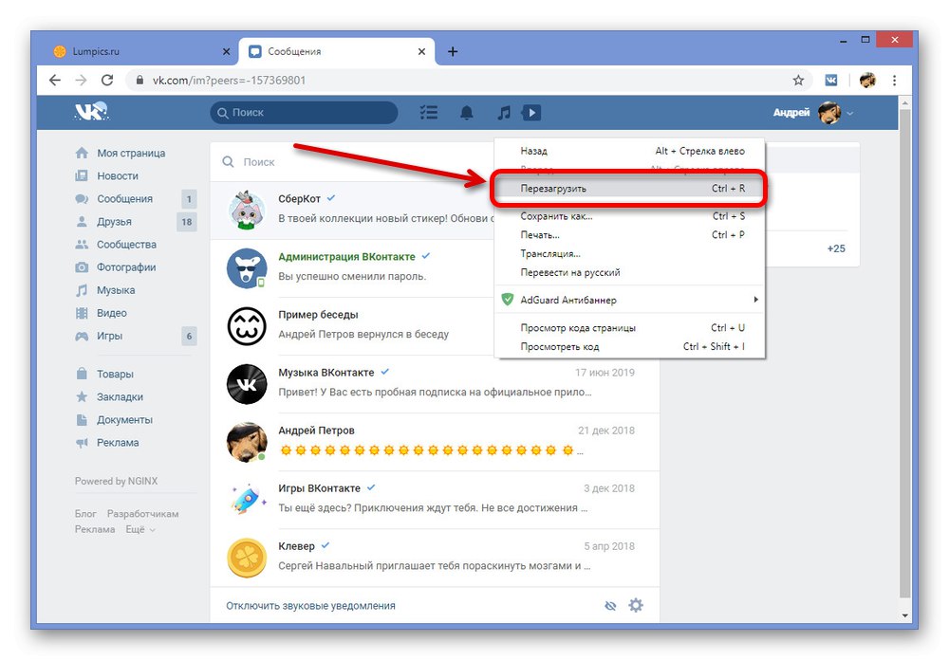
Task: Choose Трансляция... in context menu
Action: coord(629,253)
